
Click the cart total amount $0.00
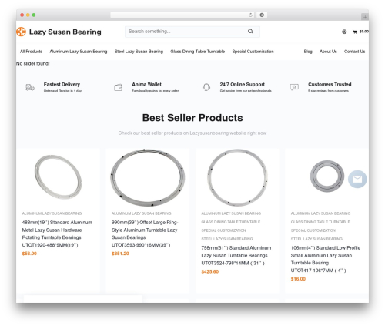[x=364, y=32]
